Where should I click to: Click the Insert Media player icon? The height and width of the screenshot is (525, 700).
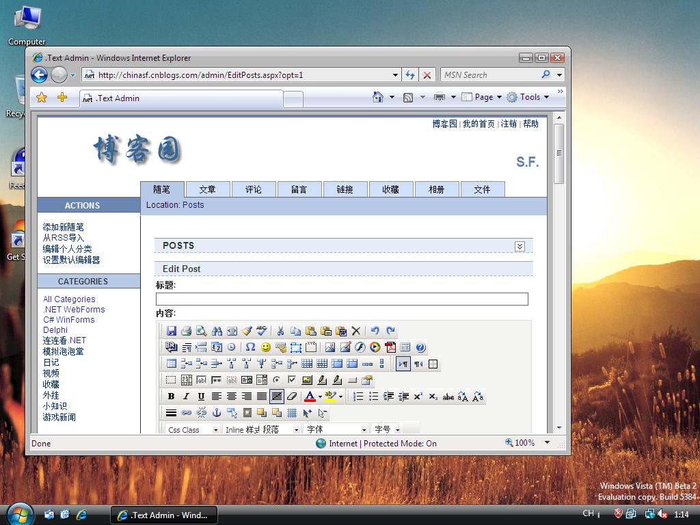[375, 347]
